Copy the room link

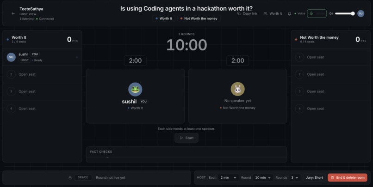tap(247, 13)
